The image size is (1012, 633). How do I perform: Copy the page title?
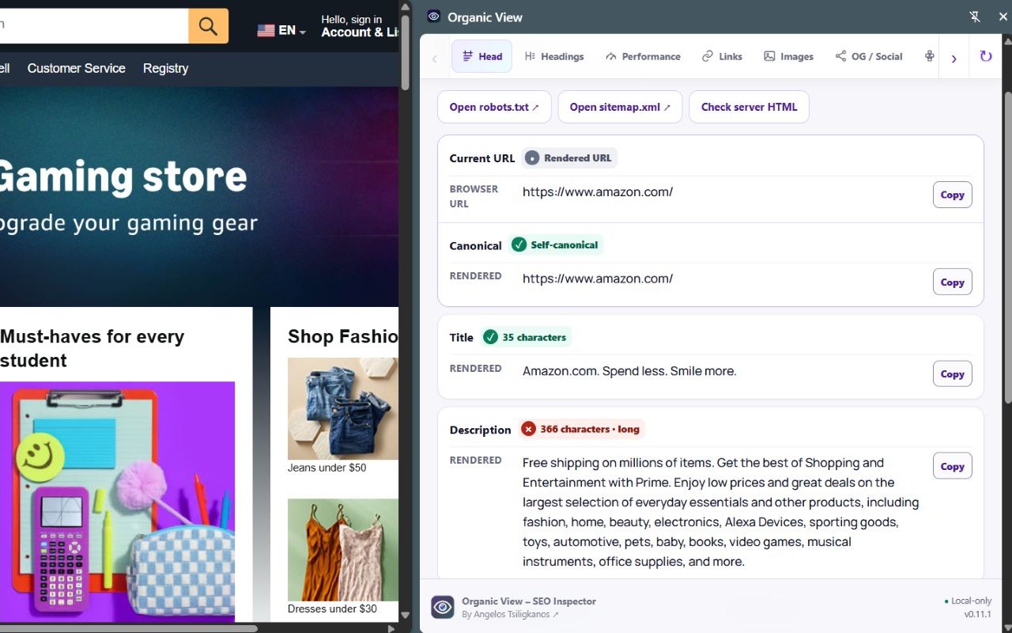[952, 373]
